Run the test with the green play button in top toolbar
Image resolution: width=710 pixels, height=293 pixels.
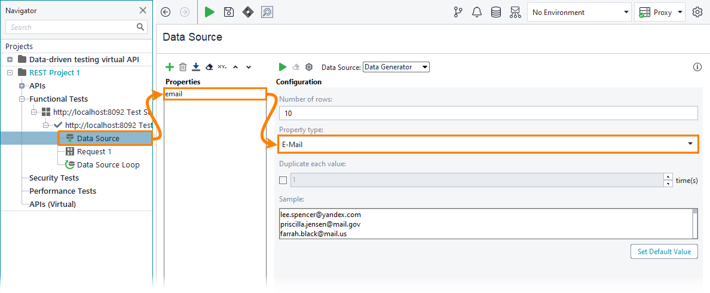(x=209, y=12)
